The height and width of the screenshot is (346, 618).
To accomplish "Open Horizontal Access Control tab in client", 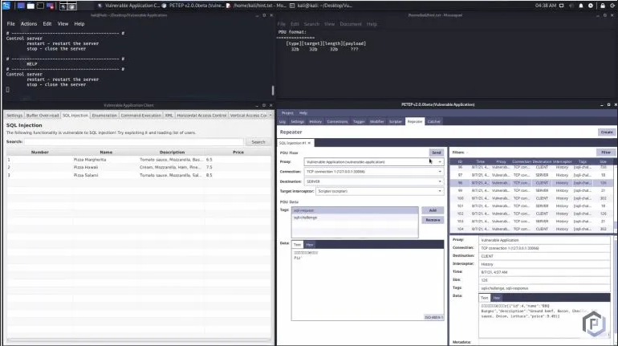I will pyautogui.click(x=201, y=116).
